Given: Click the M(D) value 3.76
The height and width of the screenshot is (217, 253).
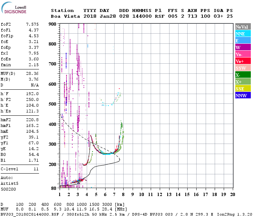Looking at the screenshot, I should pos(34,80).
